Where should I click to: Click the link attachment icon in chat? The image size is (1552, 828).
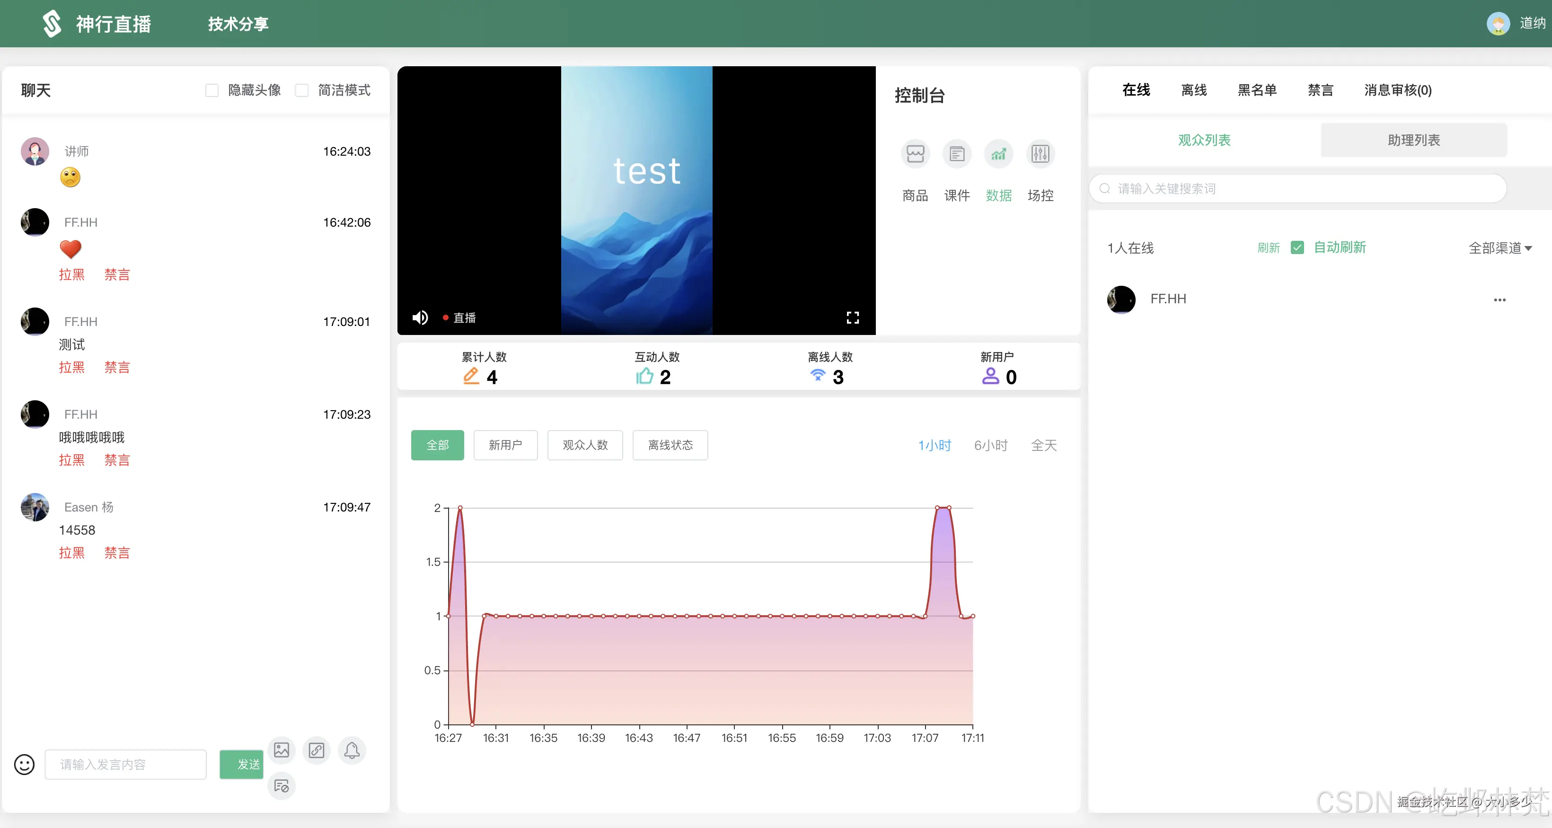pos(316,749)
